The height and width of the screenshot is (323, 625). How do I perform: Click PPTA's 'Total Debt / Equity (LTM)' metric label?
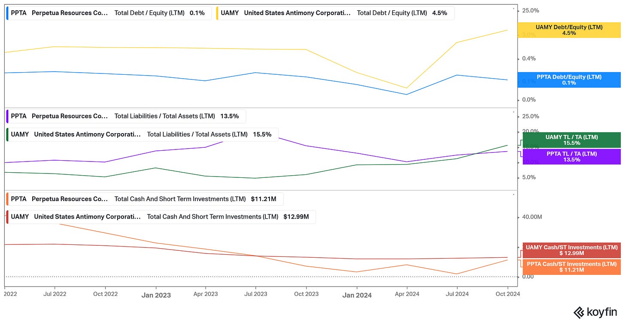click(x=149, y=13)
